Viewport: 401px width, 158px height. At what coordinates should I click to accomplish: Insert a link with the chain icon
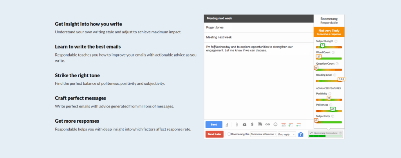click(268, 125)
